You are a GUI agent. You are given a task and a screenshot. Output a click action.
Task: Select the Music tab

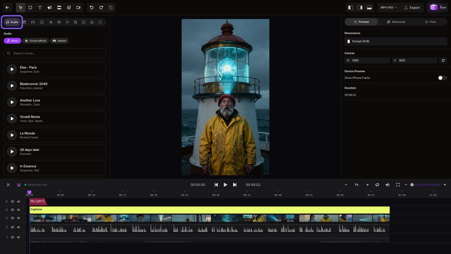(12, 41)
